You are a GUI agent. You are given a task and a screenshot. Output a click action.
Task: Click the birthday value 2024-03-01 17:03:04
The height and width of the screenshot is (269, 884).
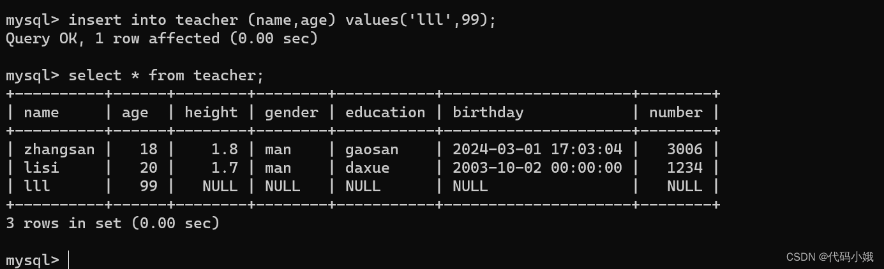(537, 149)
